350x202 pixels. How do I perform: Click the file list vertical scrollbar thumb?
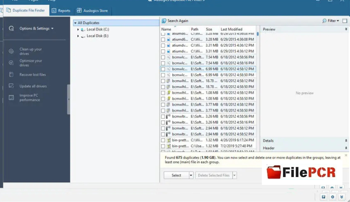coord(257,34)
